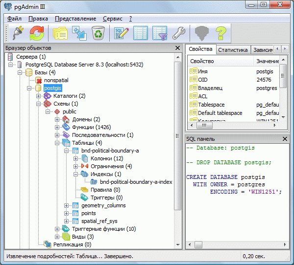Switch to the Зависимости tab

(263, 50)
